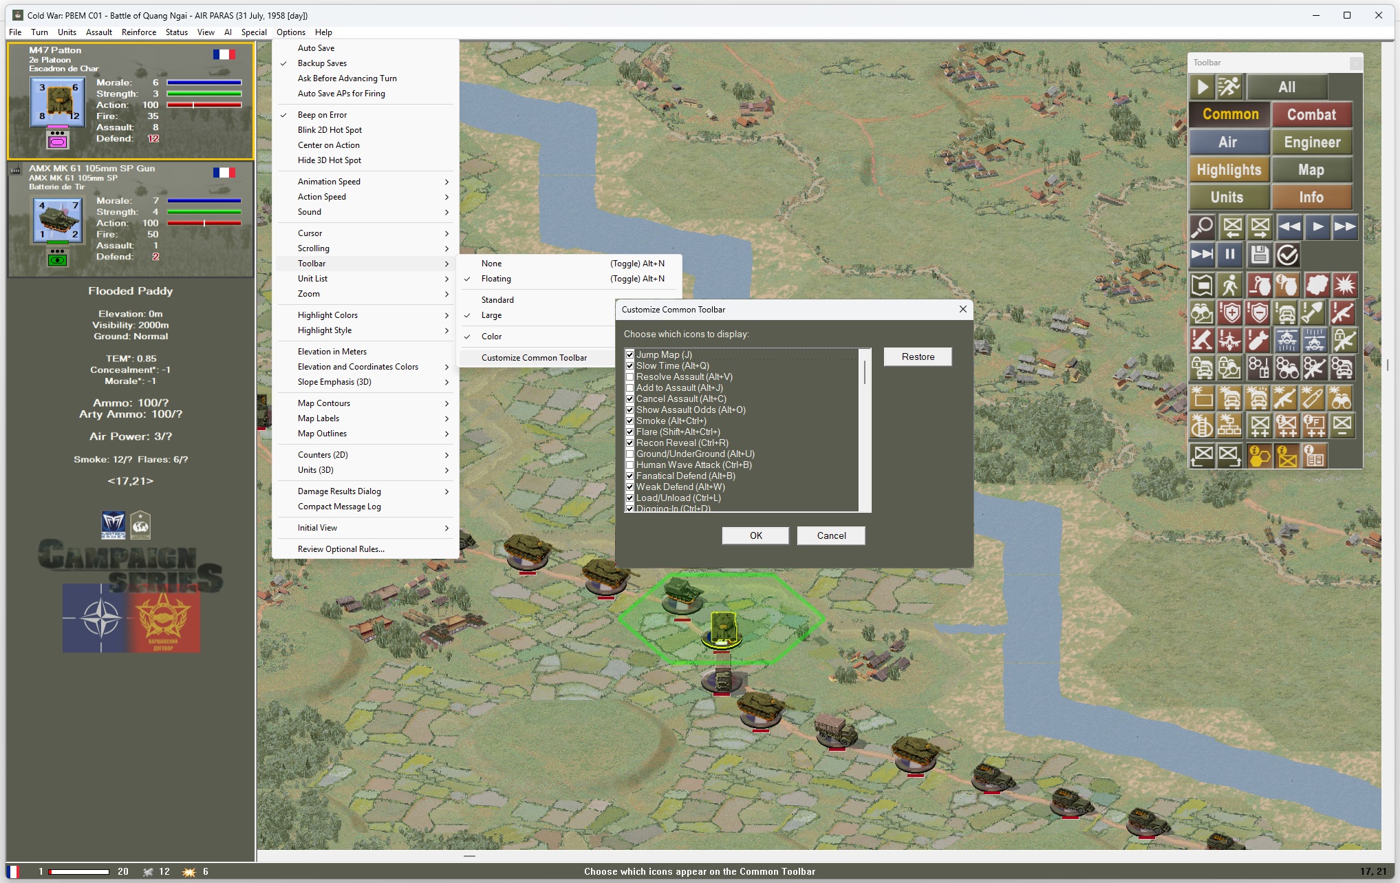Image resolution: width=1400 pixels, height=883 pixels.
Task: Click the floppy disk save icon
Action: pos(1259,255)
